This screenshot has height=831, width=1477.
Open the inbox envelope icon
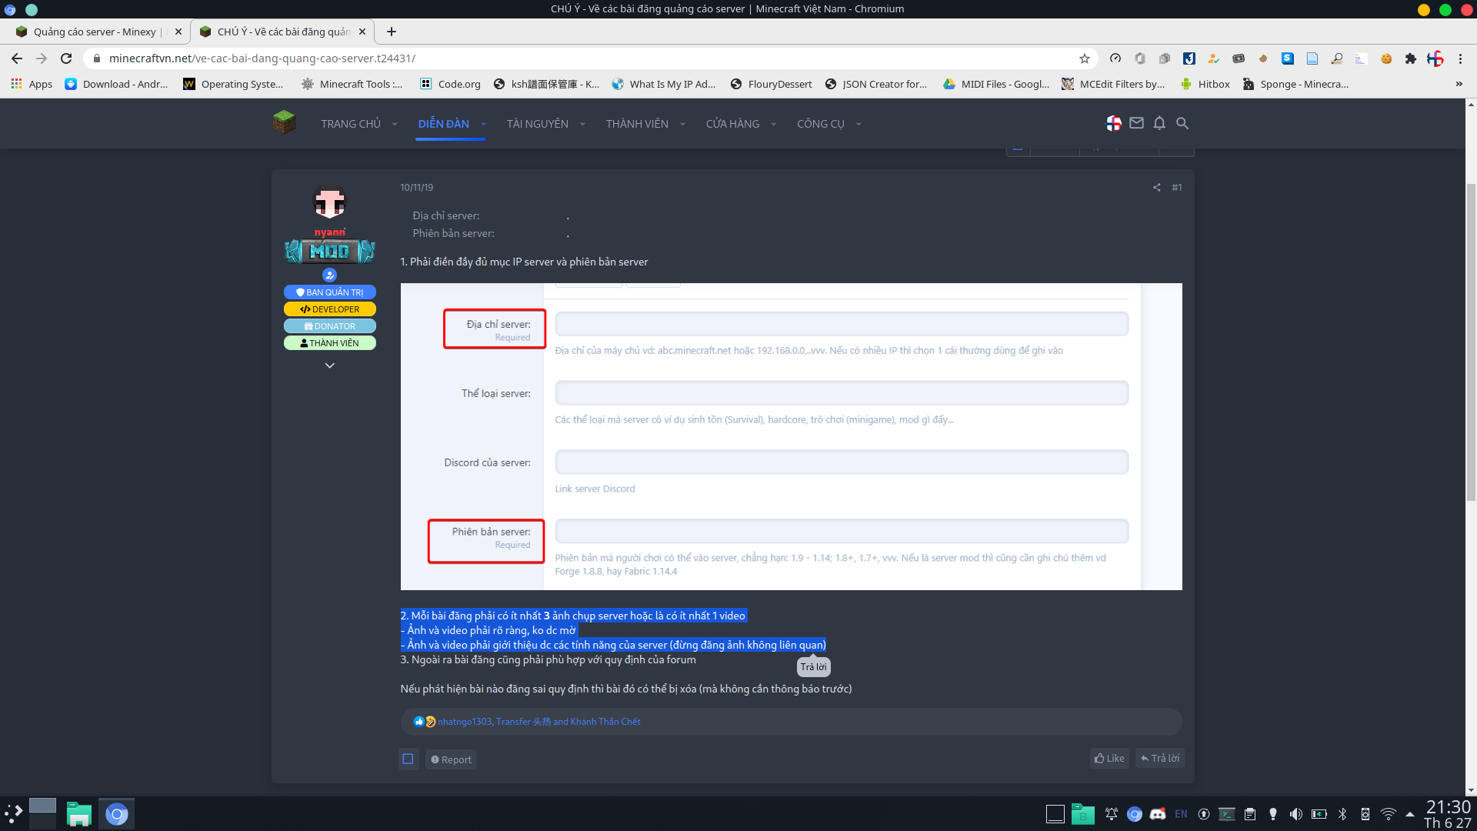coord(1136,123)
